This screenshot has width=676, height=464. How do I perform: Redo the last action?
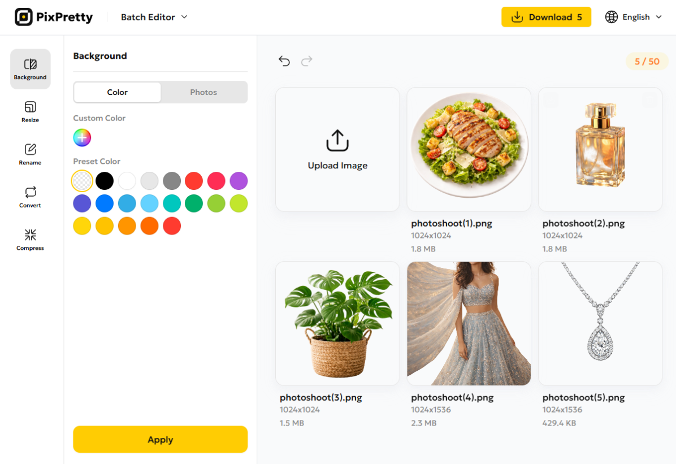(306, 61)
